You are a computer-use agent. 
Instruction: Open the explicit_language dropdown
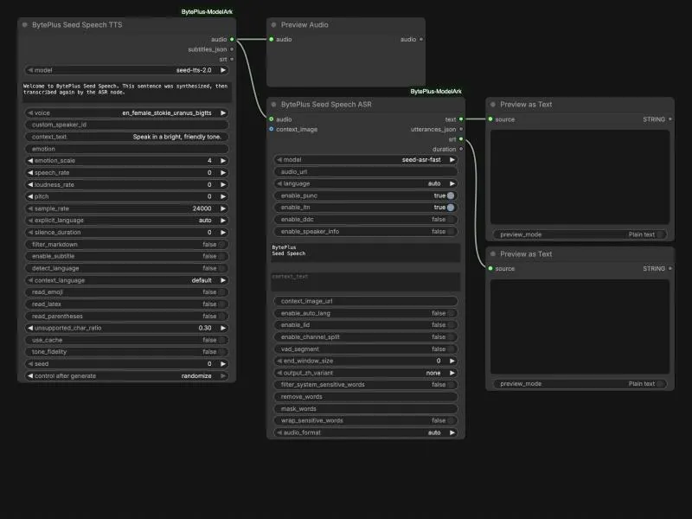click(126, 221)
